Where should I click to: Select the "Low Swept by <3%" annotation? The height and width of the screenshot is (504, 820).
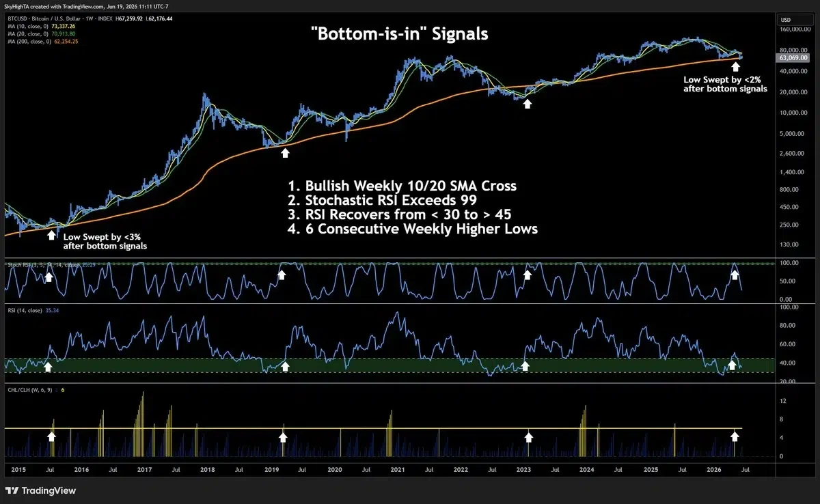click(x=105, y=240)
